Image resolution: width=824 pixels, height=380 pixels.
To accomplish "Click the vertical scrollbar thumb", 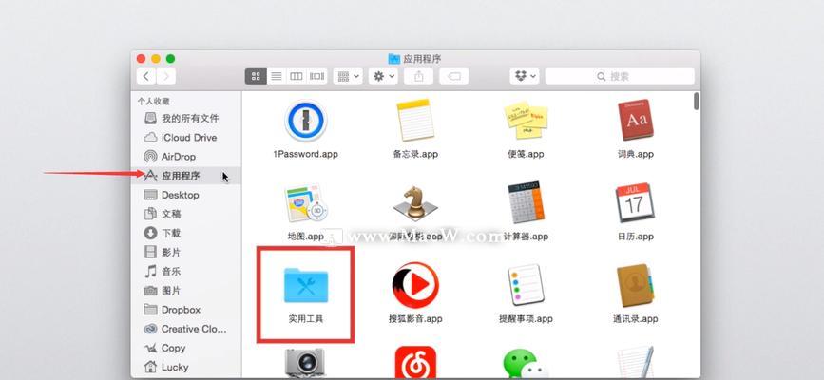I will pos(697,101).
